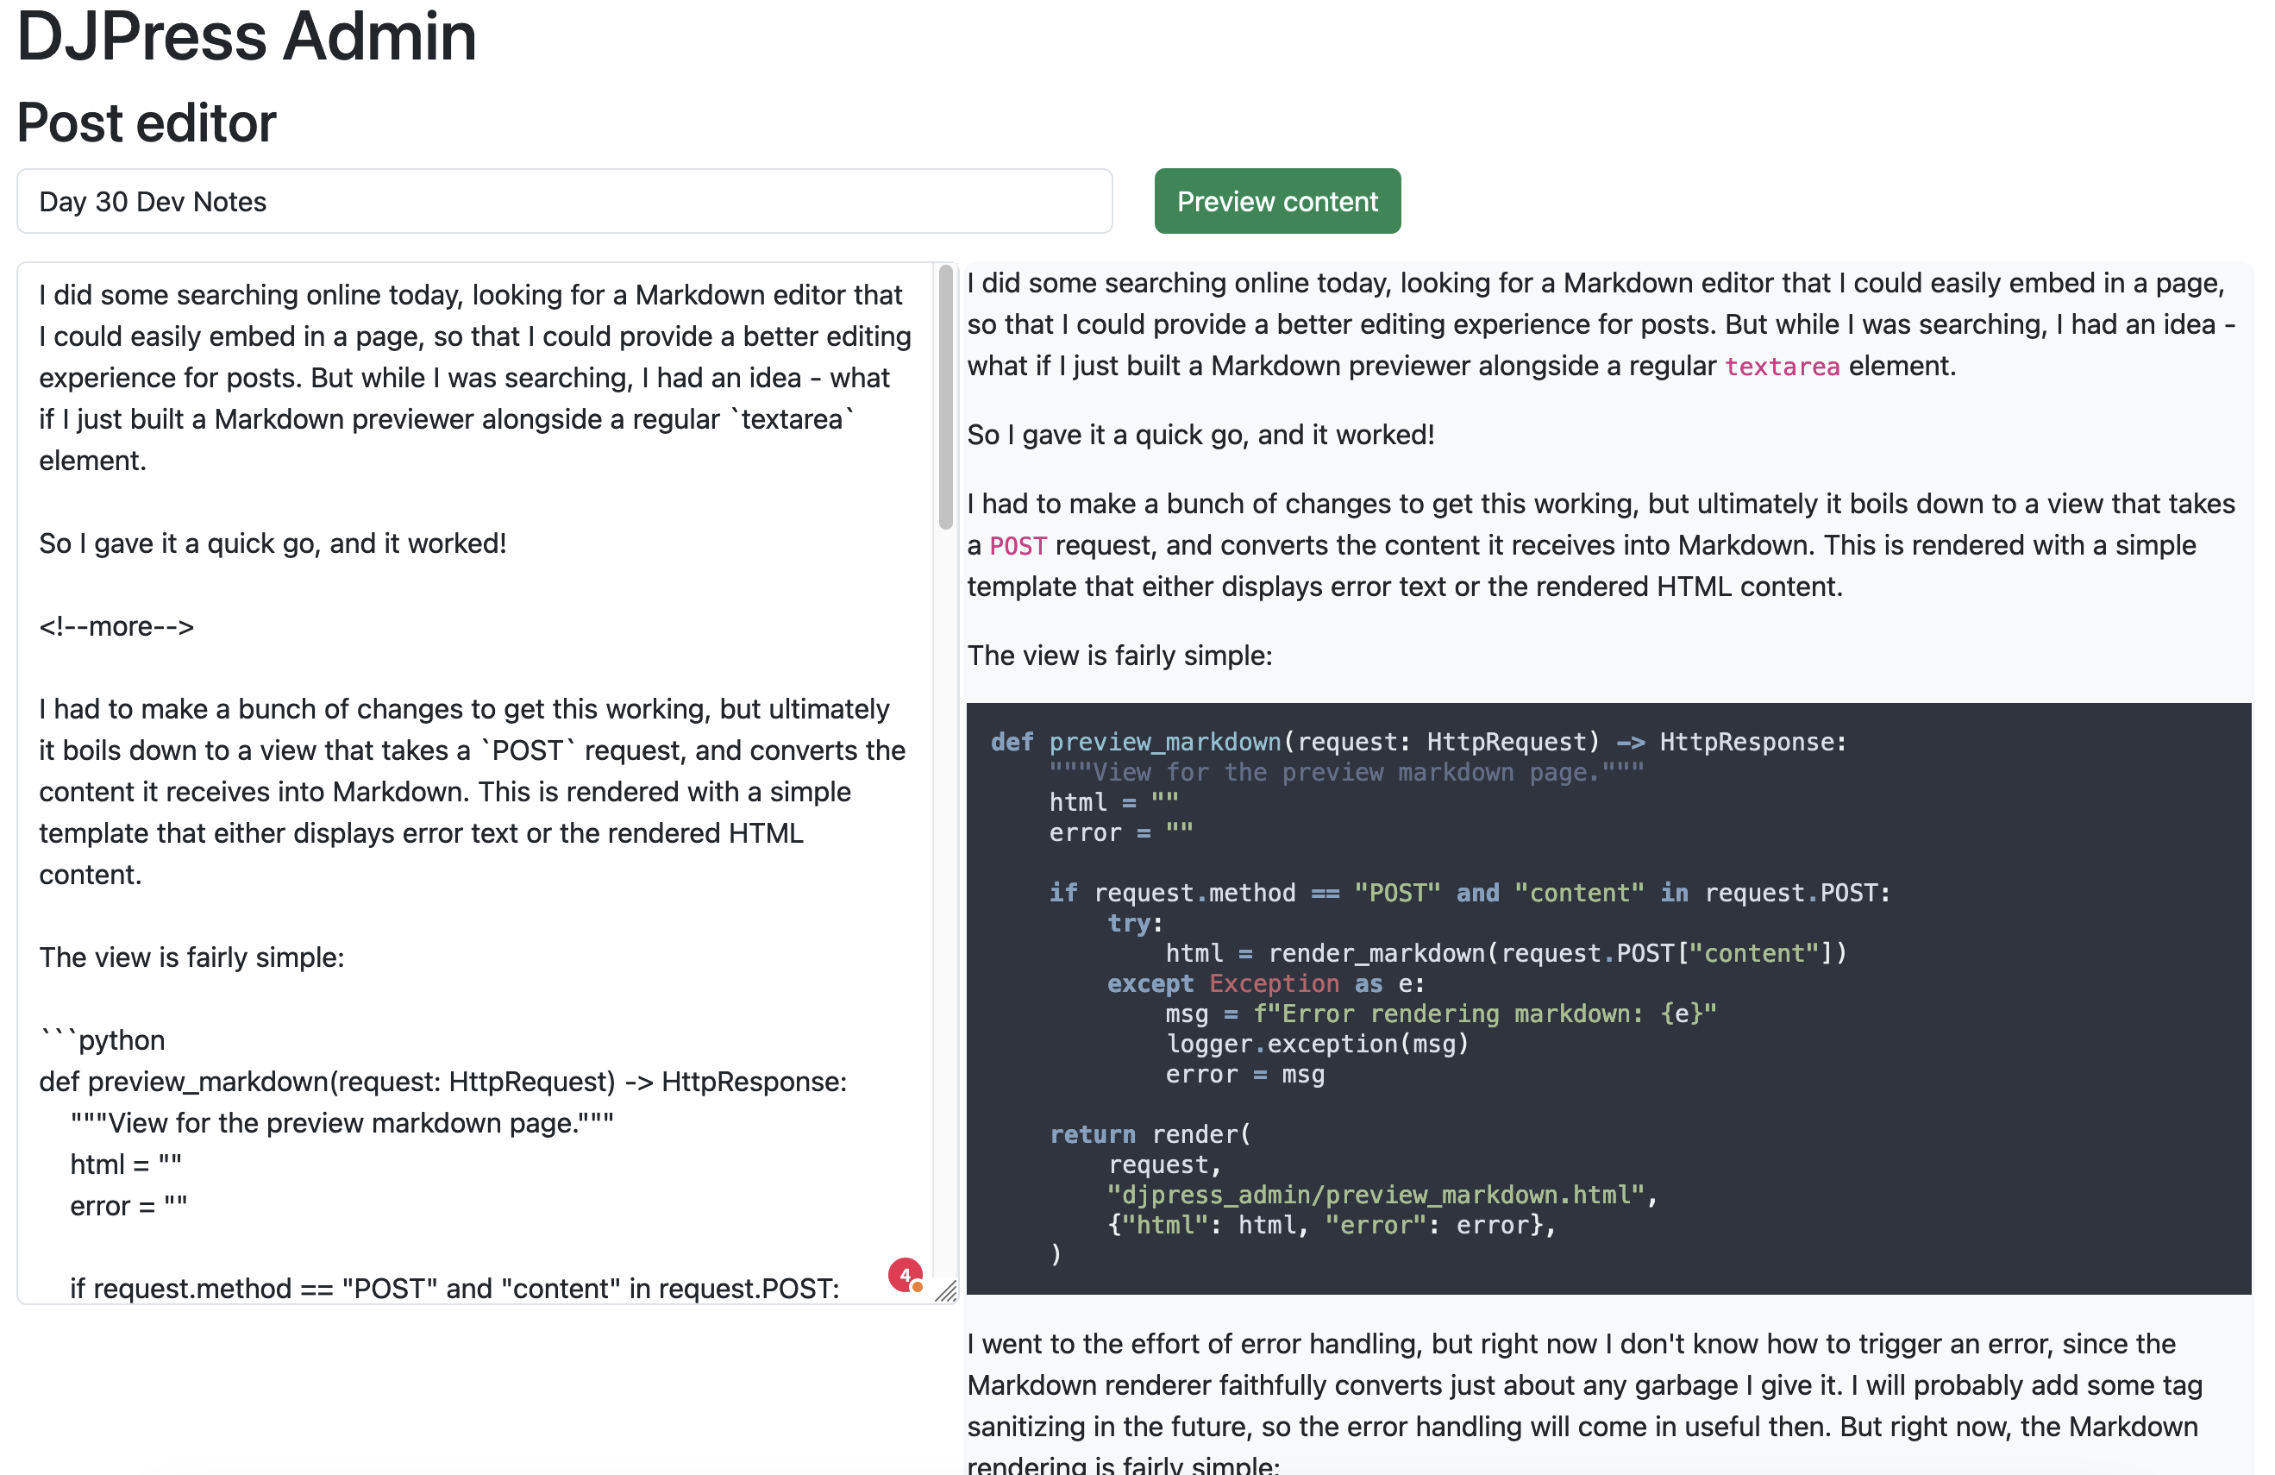Click the DJPress Admin heading
This screenshot has height=1475, width=2275.
pos(247,38)
